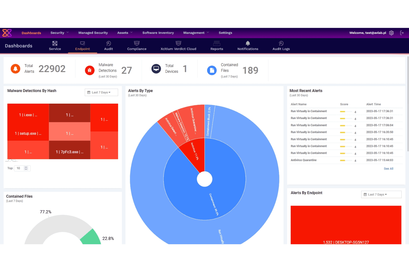Click the Total Devices monitor icon
This screenshot has width=409, height=272.
coord(156,69)
